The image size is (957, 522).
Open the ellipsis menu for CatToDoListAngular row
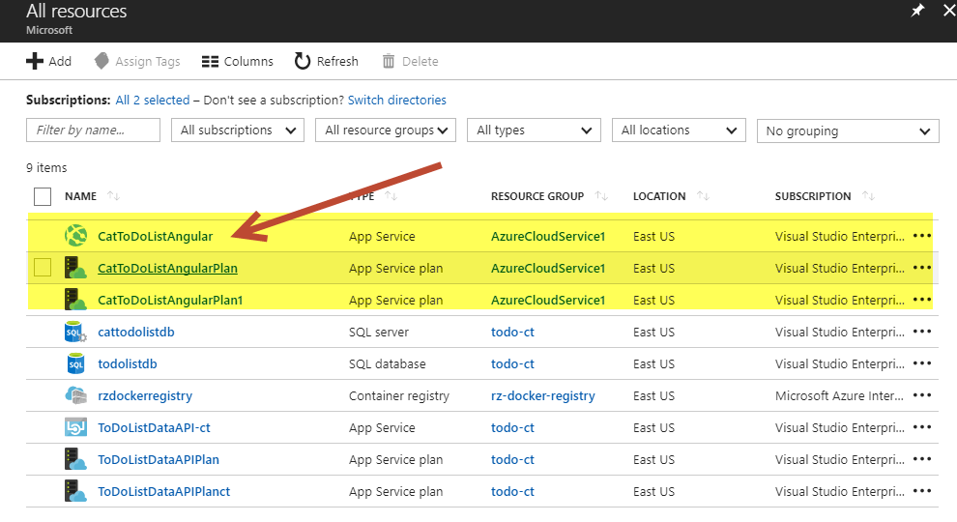[x=921, y=236]
